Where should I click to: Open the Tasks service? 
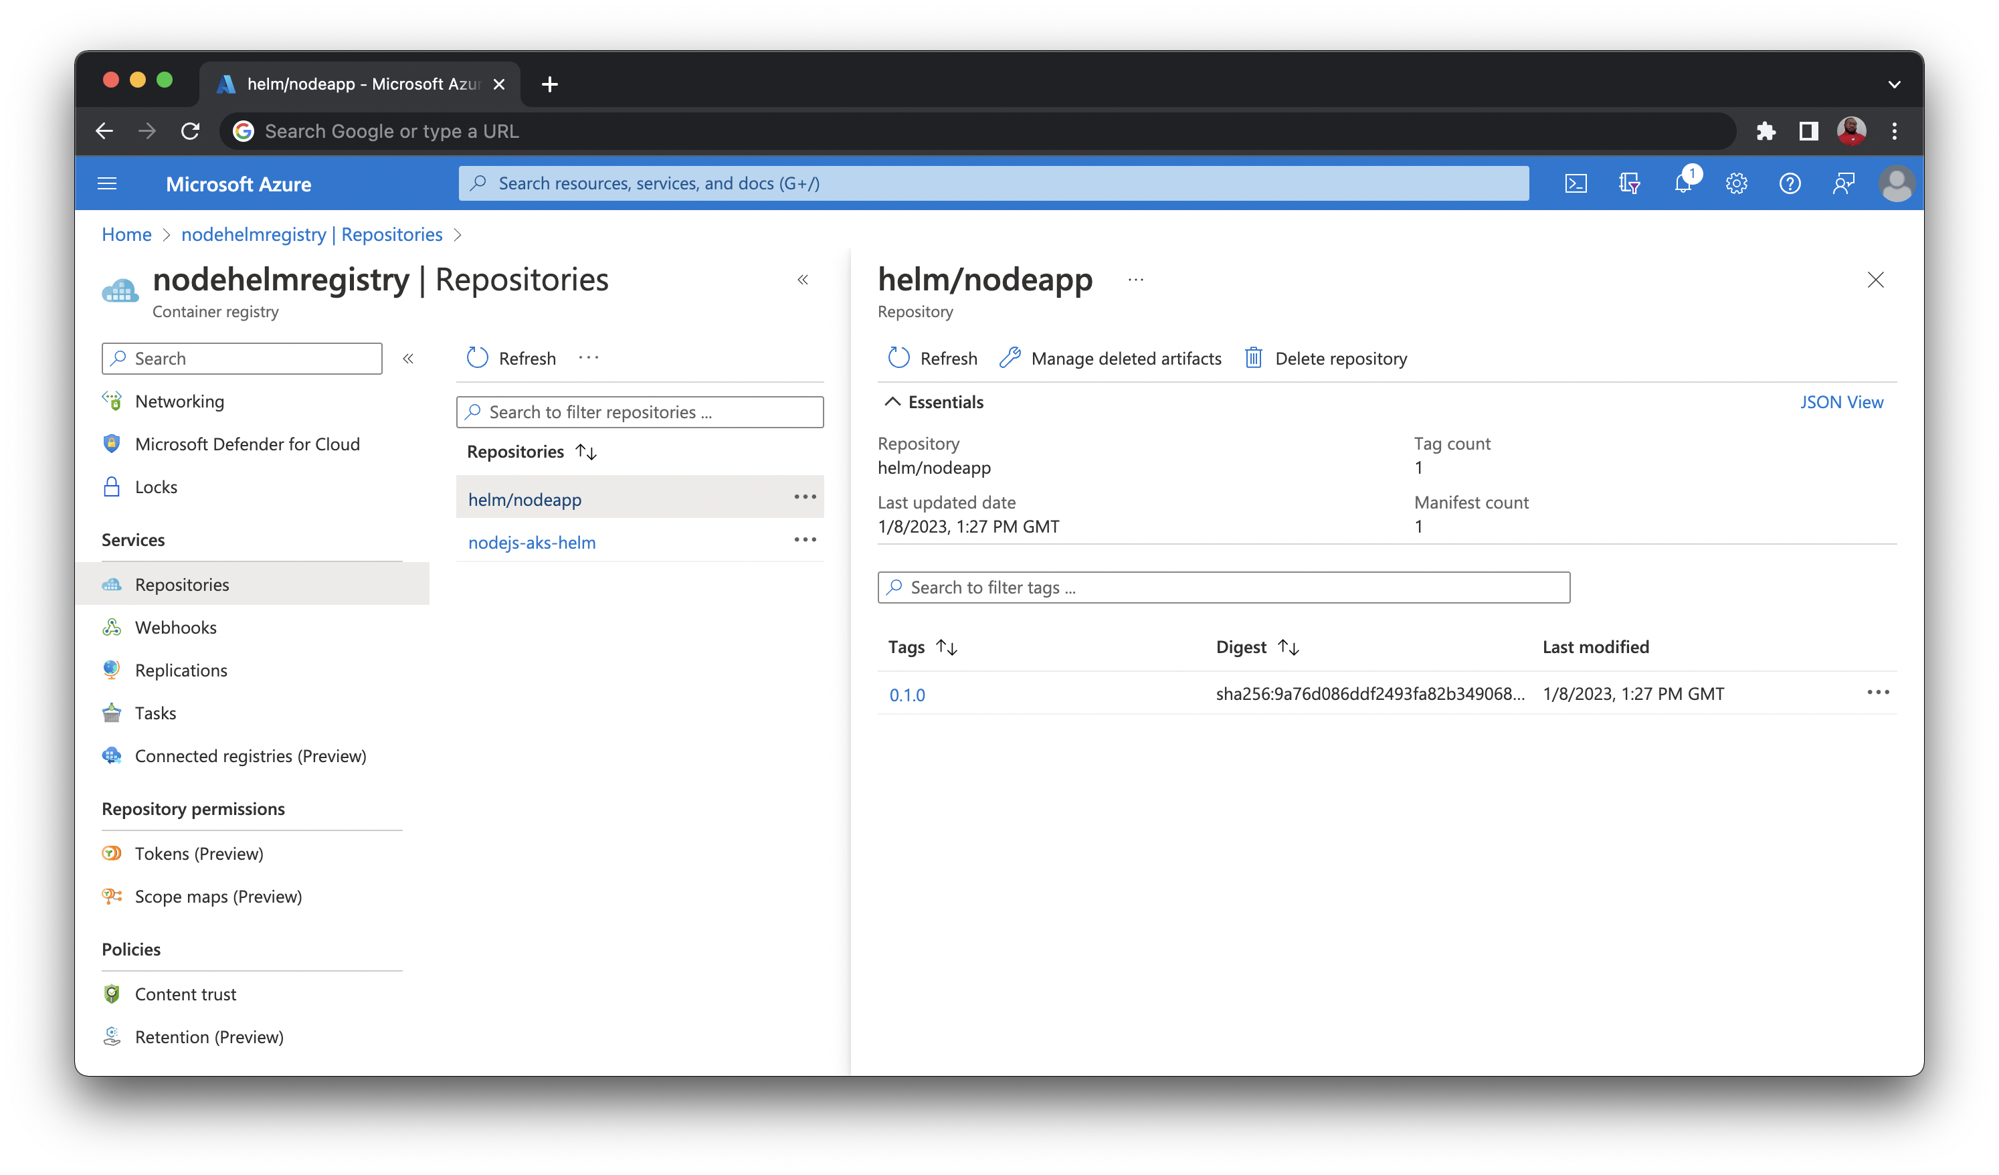coord(155,713)
